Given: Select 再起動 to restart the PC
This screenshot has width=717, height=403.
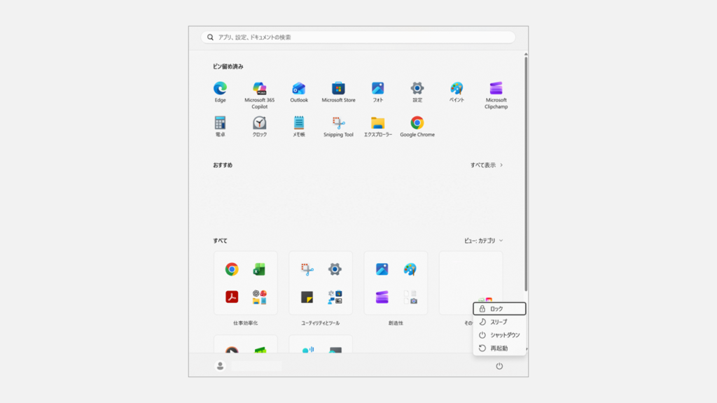Looking at the screenshot, I should tap(500, 348).
